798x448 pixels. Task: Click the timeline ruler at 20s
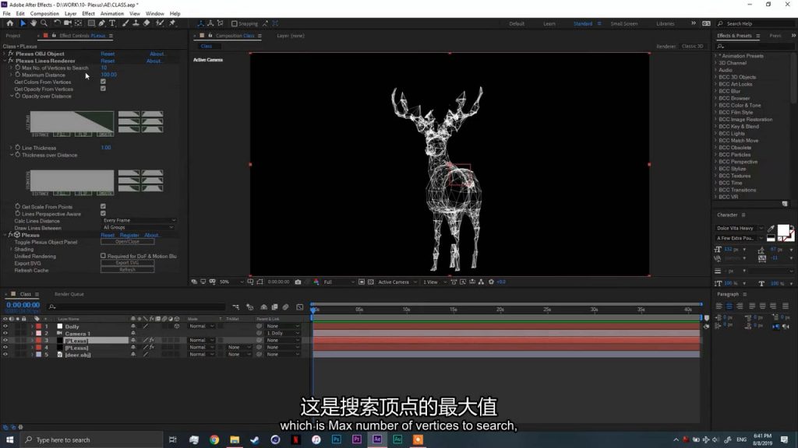pyautogui.click(x=500, y=310)
